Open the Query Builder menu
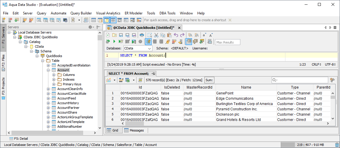 click(x=81, y=13)
